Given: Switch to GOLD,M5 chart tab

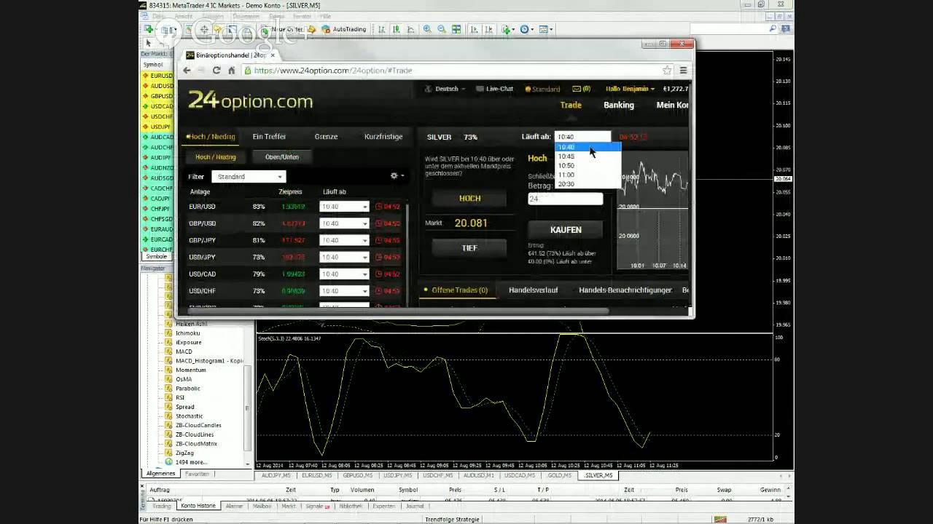Looking at the screenshot, I should pyautogui.click(x=559, y=475).
